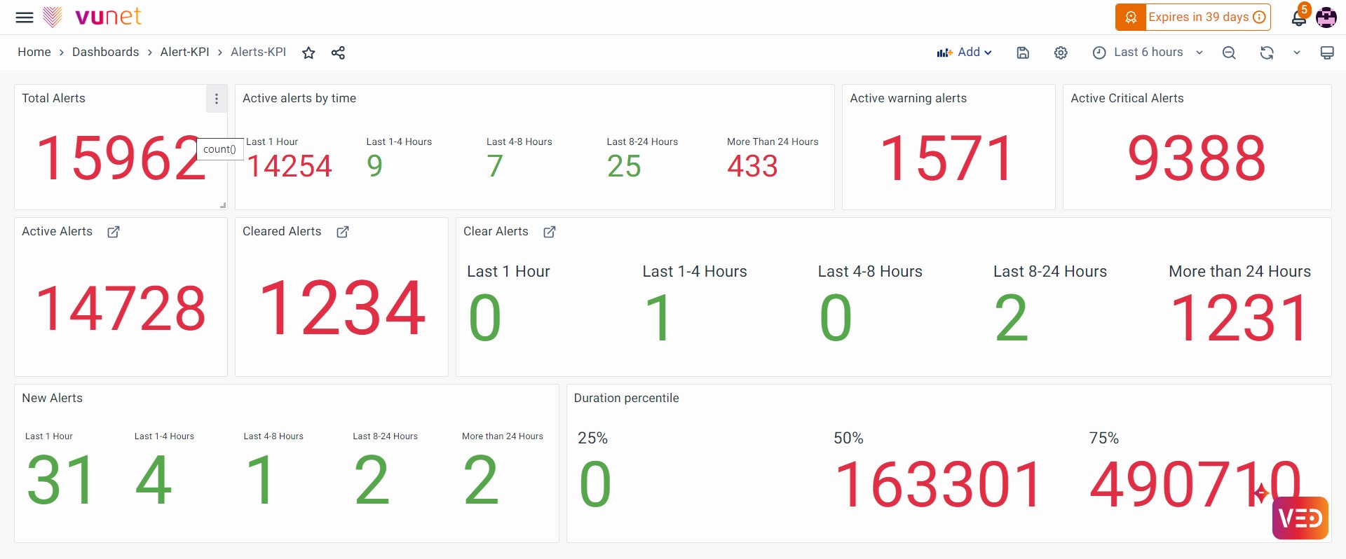Zoom out the time range

click(x=1229, y=53)
